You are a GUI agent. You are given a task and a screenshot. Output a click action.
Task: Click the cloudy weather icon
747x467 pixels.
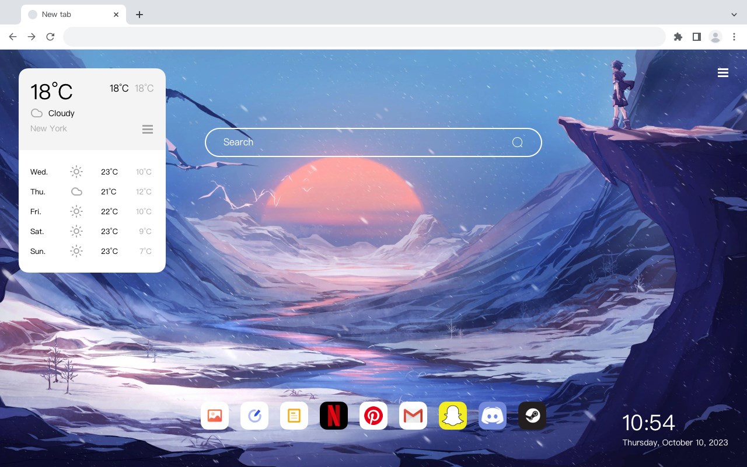pyautogui.click(x=37, y=113)
